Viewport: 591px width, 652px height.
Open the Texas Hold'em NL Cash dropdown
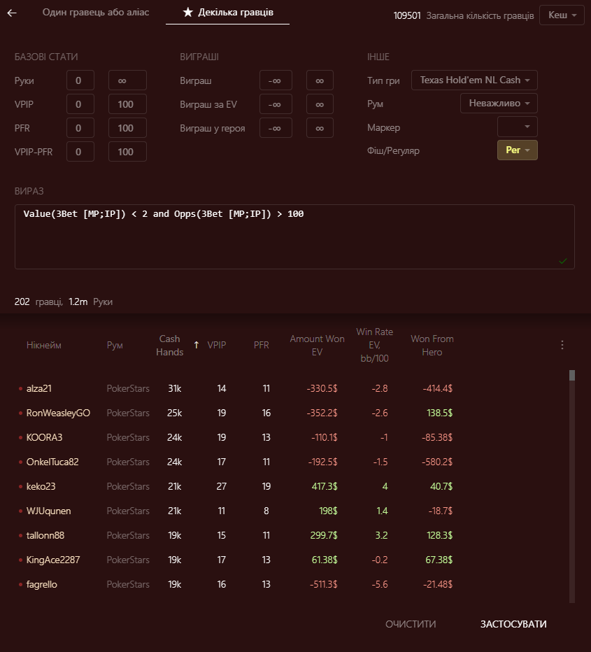474,80
